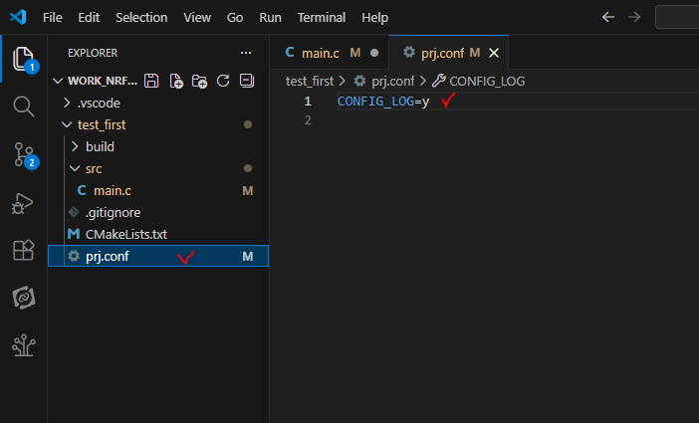Select prj.conf in the file tree
Image resolution: width=699 pixels, height=423 pixels.
coord(157,256)
